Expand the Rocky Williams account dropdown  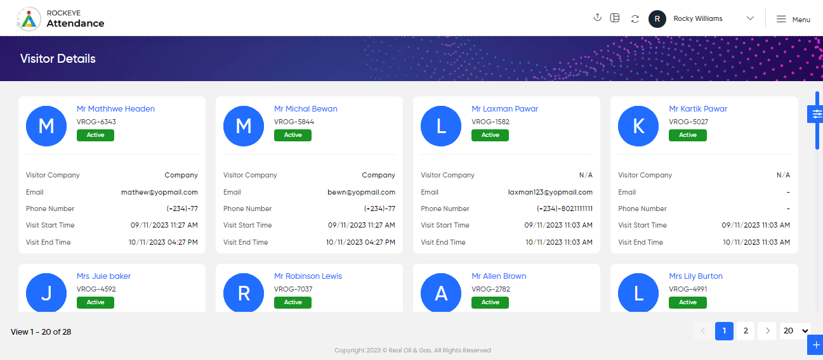tap(750, 18)
